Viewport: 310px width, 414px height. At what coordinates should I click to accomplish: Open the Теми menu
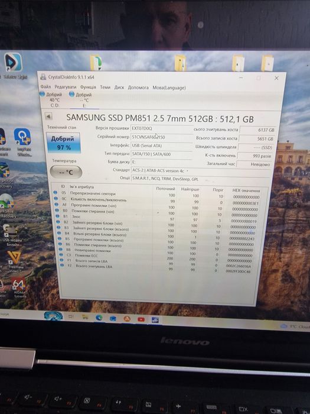(105, 87)
